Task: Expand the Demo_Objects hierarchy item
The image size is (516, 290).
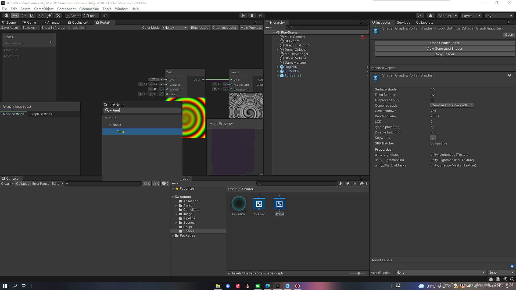Action: (278, 50)
